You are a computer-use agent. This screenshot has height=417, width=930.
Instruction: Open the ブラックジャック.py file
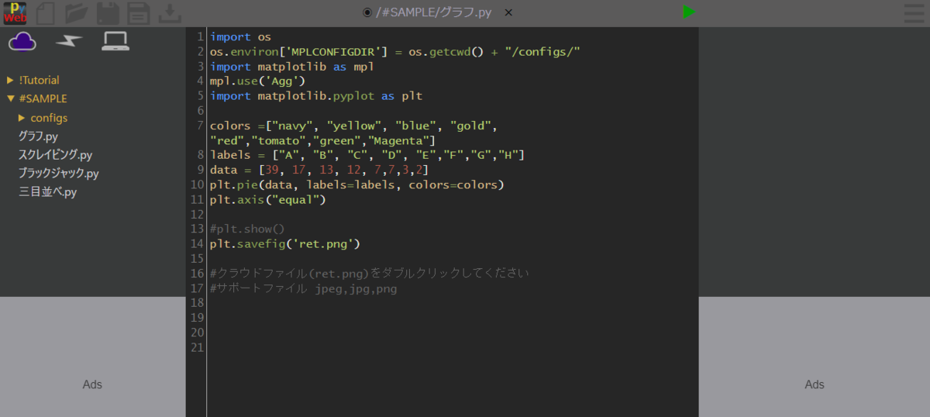tap(58, 174)
